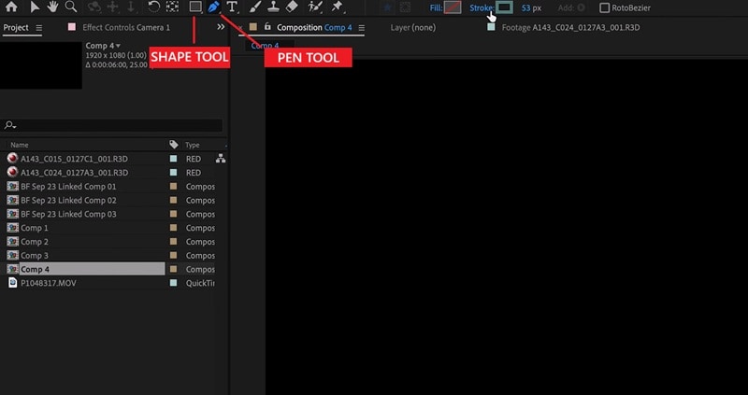Screen dimensions: 748x395
Task: Select the Hand tool
Action: point(52,7)
